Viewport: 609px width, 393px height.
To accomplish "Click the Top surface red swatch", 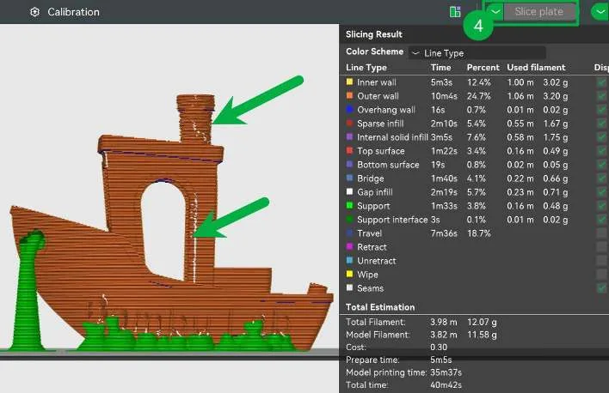I will coord(349,150).
